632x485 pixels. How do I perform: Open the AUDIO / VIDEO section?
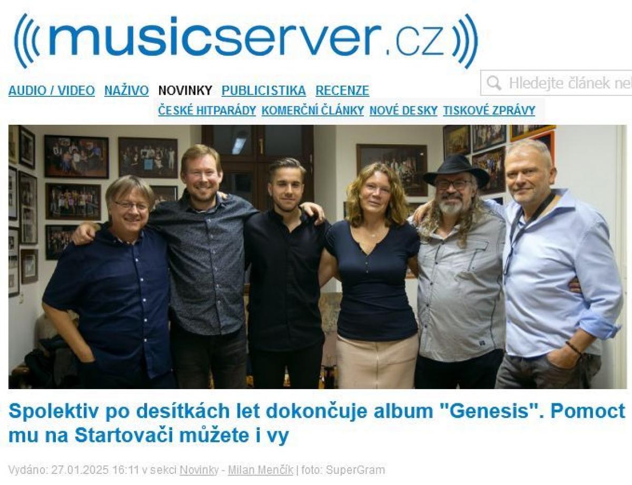point(52,91)
